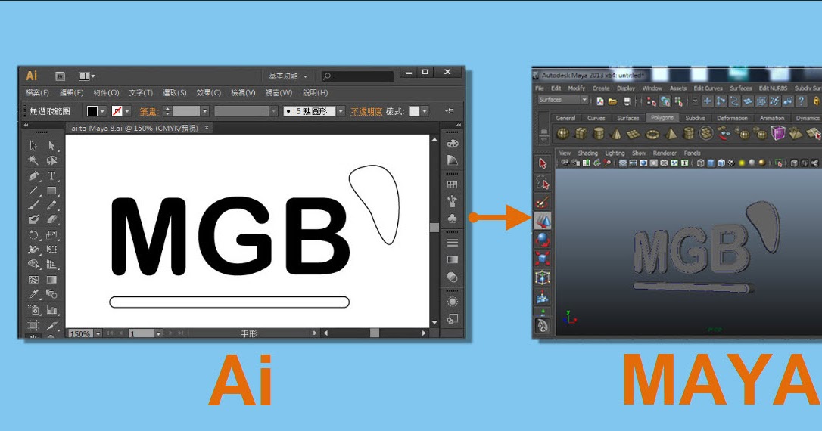Open the Color panel palette icon
This screenshot has height=431, width=822.
pyautogui.click(x=453, y=143)
